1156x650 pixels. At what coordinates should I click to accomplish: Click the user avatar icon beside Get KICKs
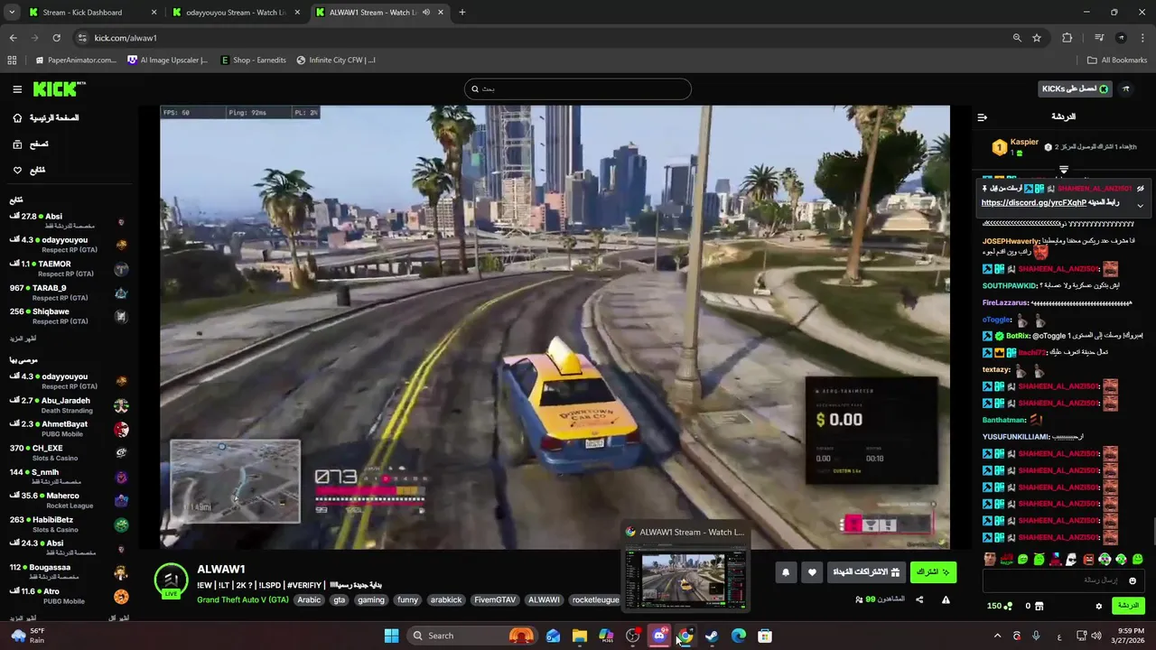1126,89
